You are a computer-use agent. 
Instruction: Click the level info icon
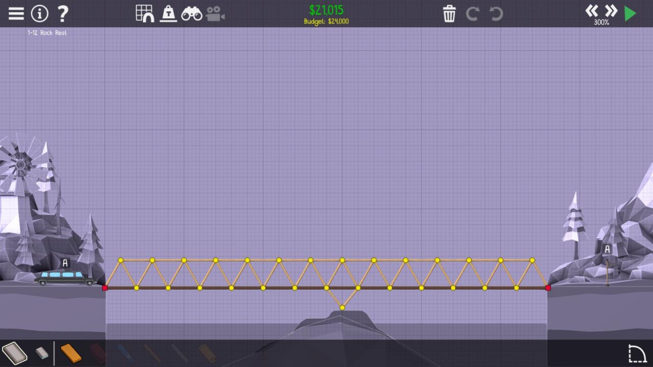click(x=39, y=13)
